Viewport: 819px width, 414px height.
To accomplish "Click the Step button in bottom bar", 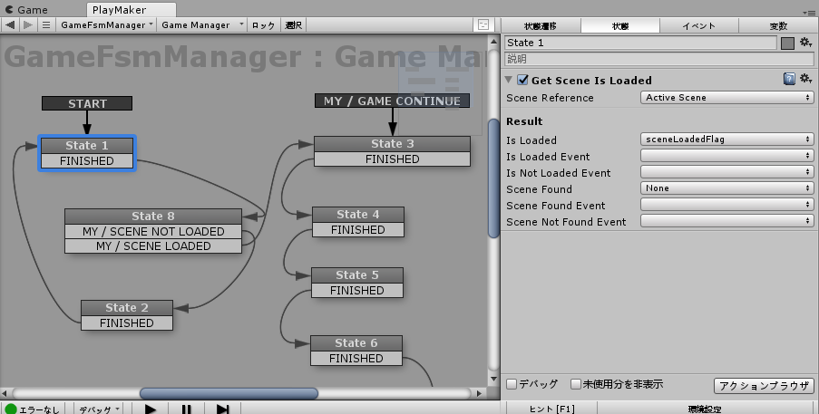I will pyautogui.click(x=223, y=409).
